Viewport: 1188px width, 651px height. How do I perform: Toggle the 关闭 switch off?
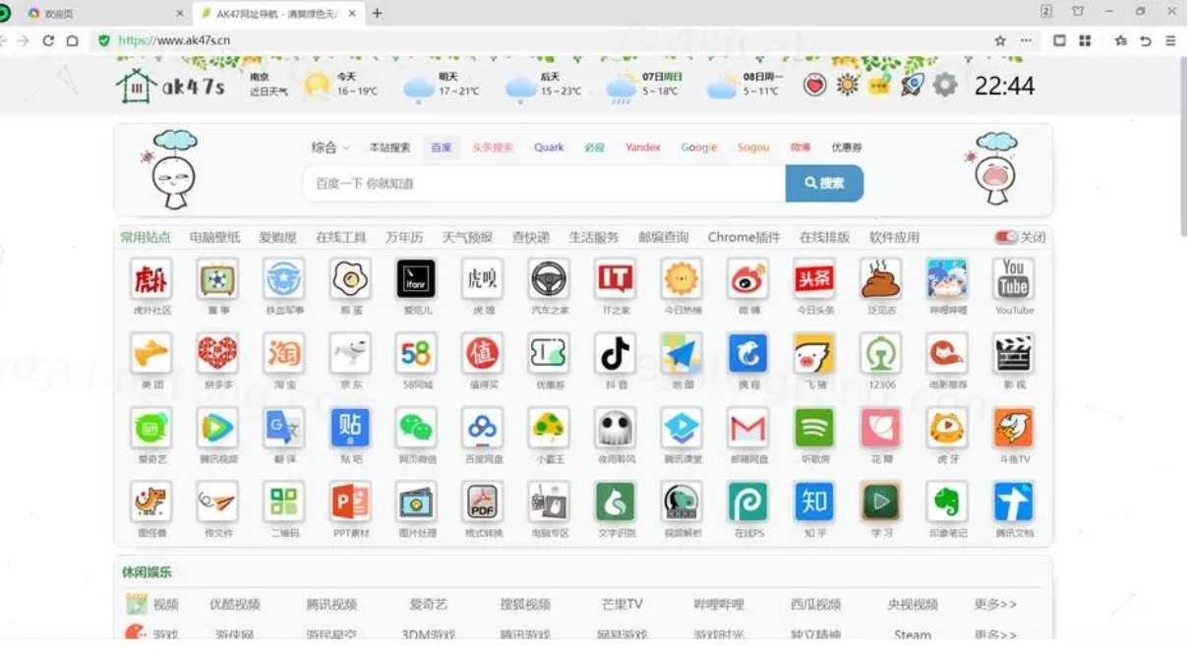coord(1006,237)
